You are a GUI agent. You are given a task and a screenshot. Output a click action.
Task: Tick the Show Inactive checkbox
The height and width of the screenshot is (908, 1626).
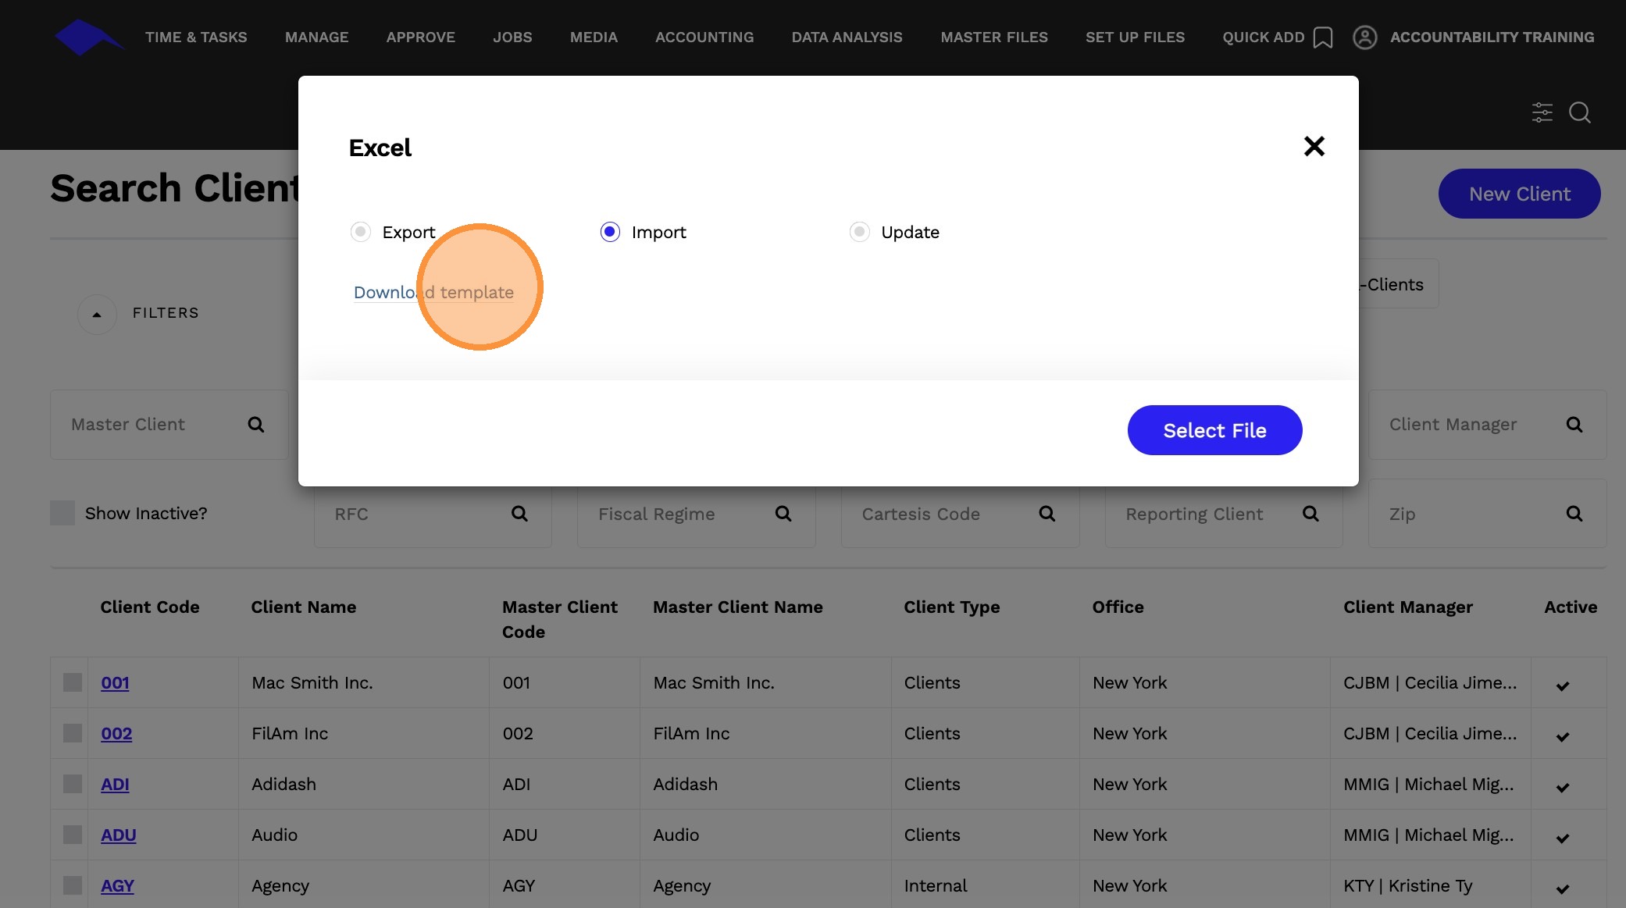tap(62, 513)
